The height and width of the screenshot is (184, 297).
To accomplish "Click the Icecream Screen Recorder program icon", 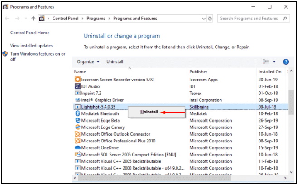I will point(77,80).
